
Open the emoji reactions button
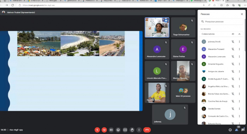click(x=118, y=130)
